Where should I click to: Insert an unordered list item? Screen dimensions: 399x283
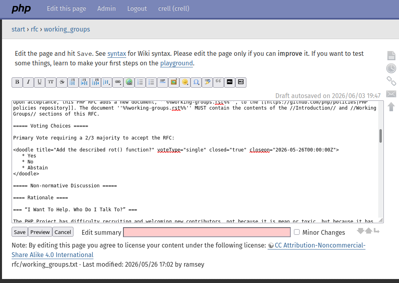coord(151,82)
